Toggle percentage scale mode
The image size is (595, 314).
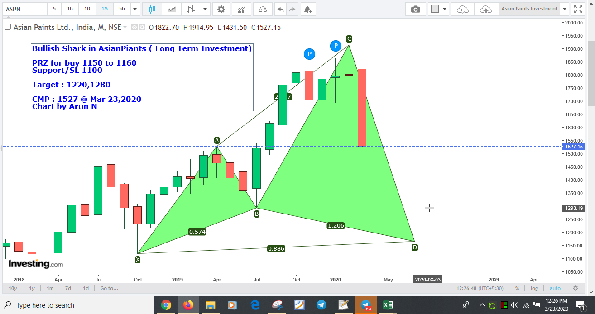pyautogui.click(x=518, y=288)
